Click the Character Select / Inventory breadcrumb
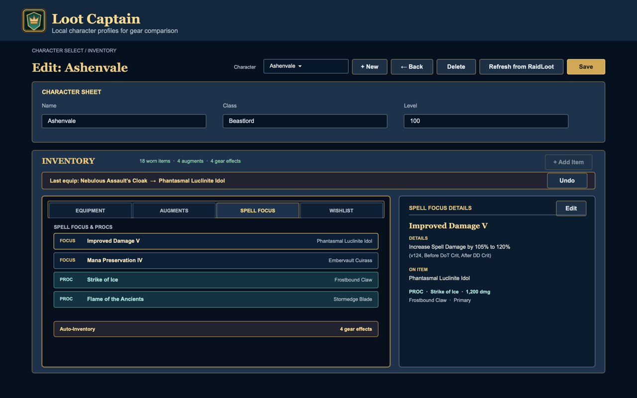637x398 pixels. tap(74, 51)
